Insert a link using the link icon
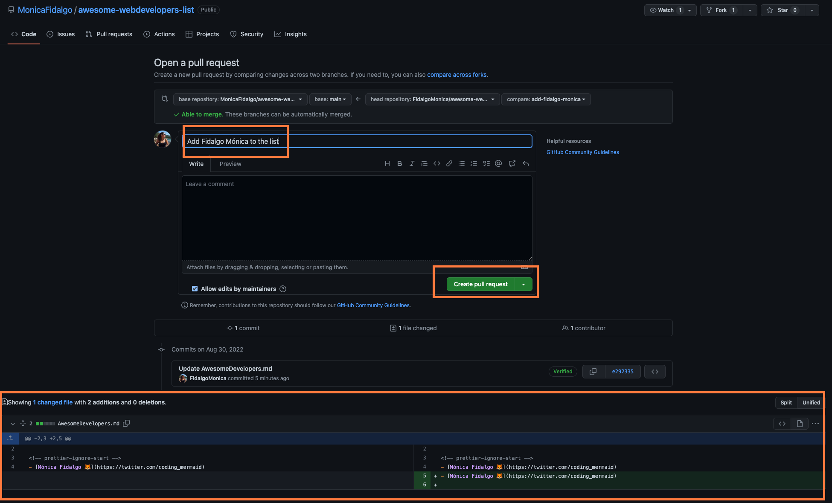 pyautogui.click(x=449, y=163)
